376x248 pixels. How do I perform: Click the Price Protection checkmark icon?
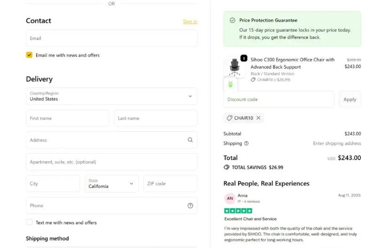(x=232, y=20)
